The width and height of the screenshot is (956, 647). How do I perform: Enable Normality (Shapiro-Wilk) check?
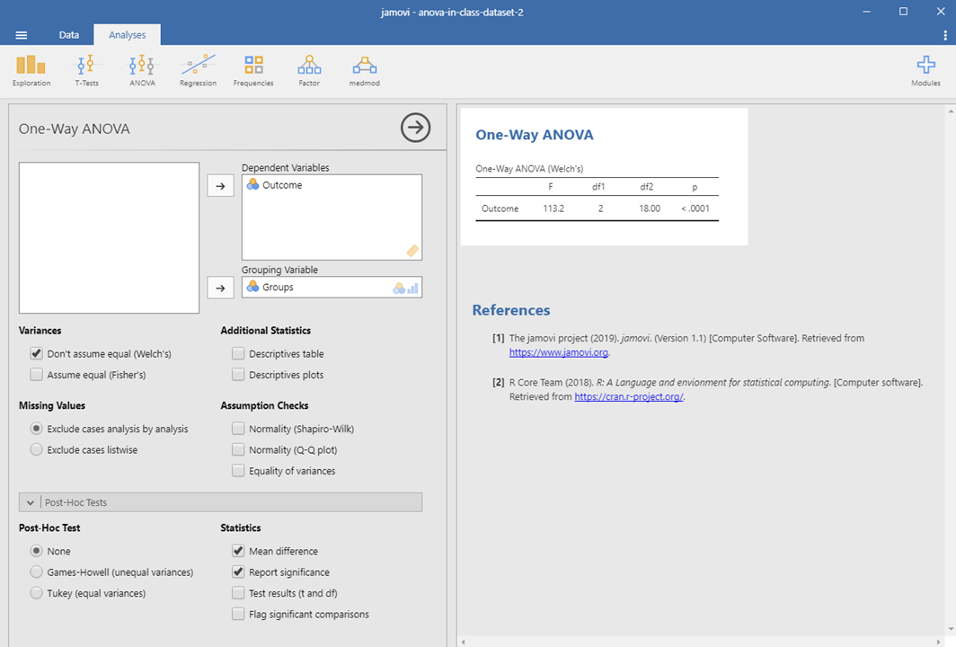pyautogui.click(x=238, y=430)
